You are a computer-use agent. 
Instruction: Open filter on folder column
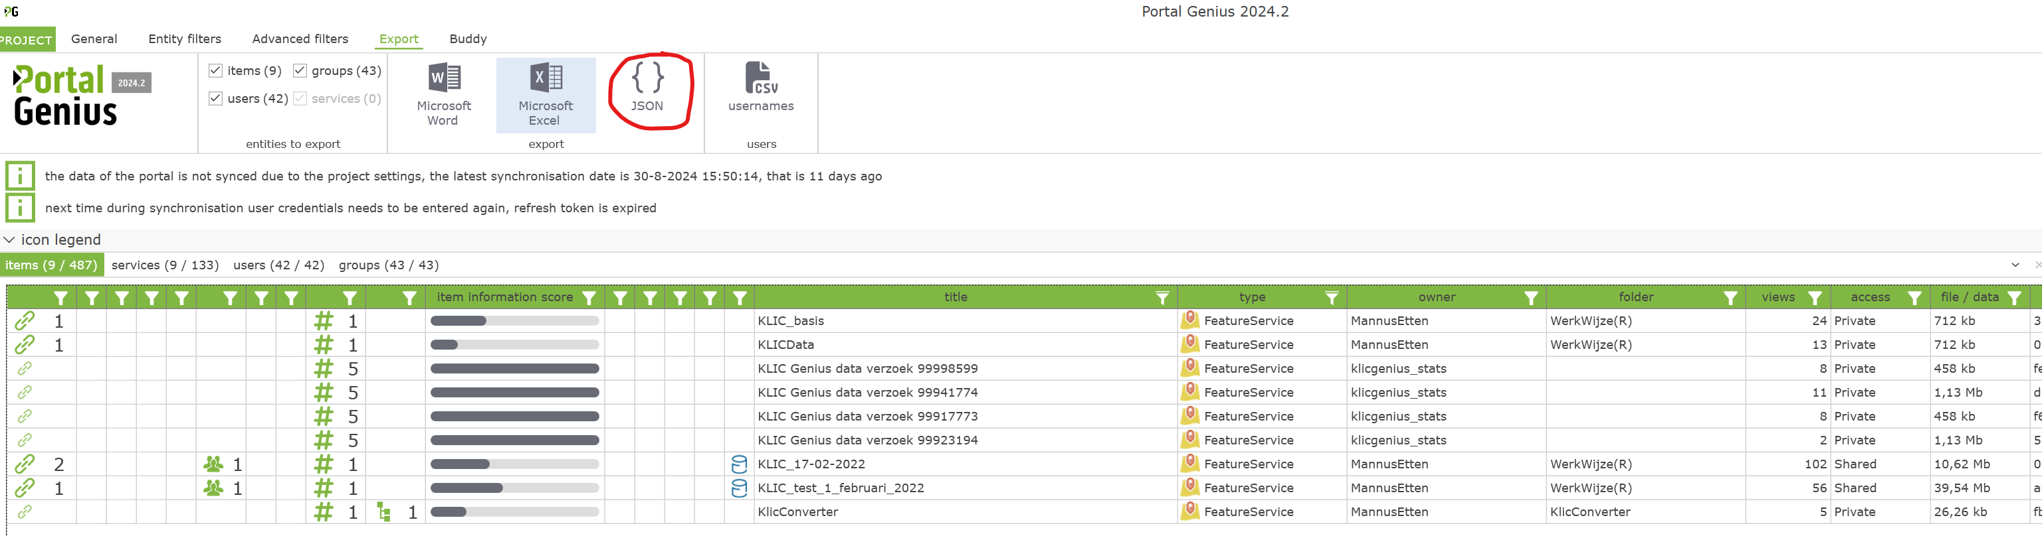(x=1730, y=298)
